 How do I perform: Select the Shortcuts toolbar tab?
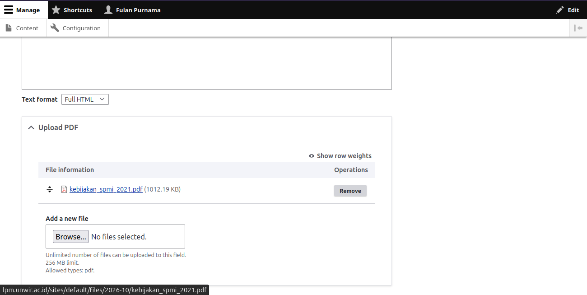[x=73, y=10]
